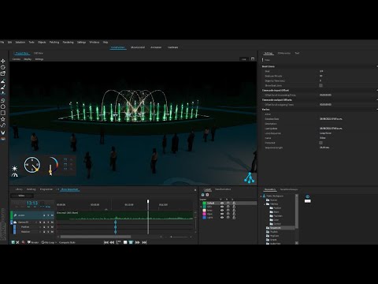378x284 pixels.
Task: Open the Patching menu
Action: (54, 42)
